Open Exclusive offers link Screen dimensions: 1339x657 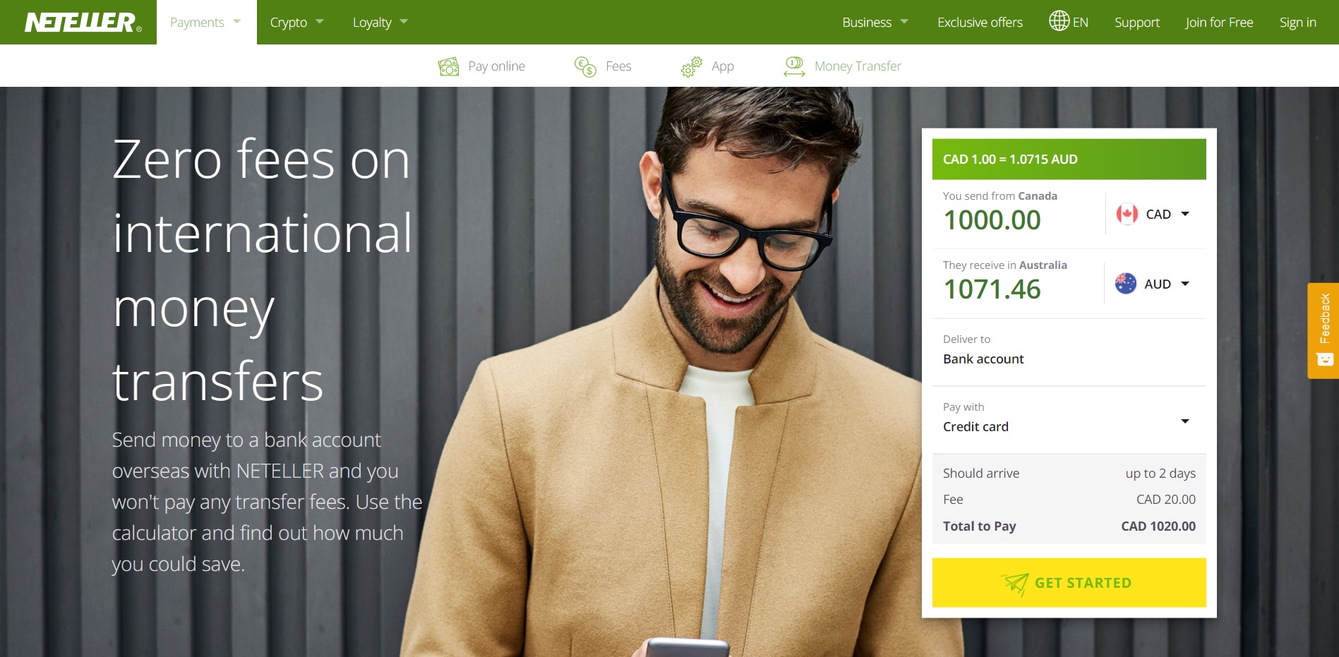[x=980, y=23]
